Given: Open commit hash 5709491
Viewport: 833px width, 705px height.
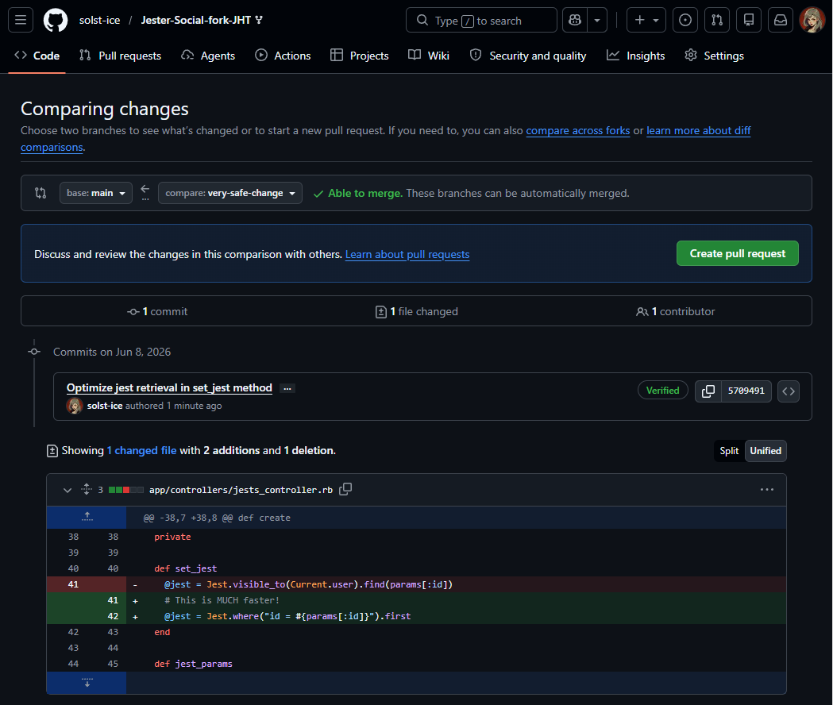Looking at the screenshot, I should [x=746, y=391].
